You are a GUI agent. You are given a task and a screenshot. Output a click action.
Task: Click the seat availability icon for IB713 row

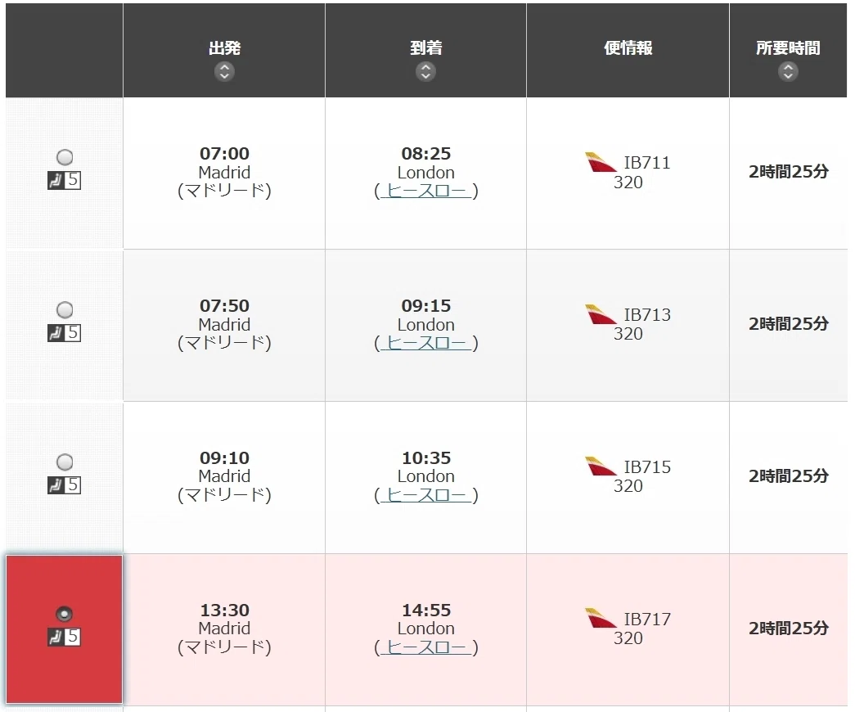coord(65,333)
